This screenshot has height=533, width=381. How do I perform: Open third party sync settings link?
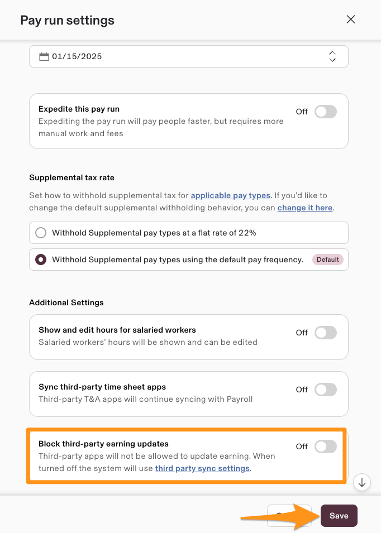pyautogui.click(x=202, y=468)
